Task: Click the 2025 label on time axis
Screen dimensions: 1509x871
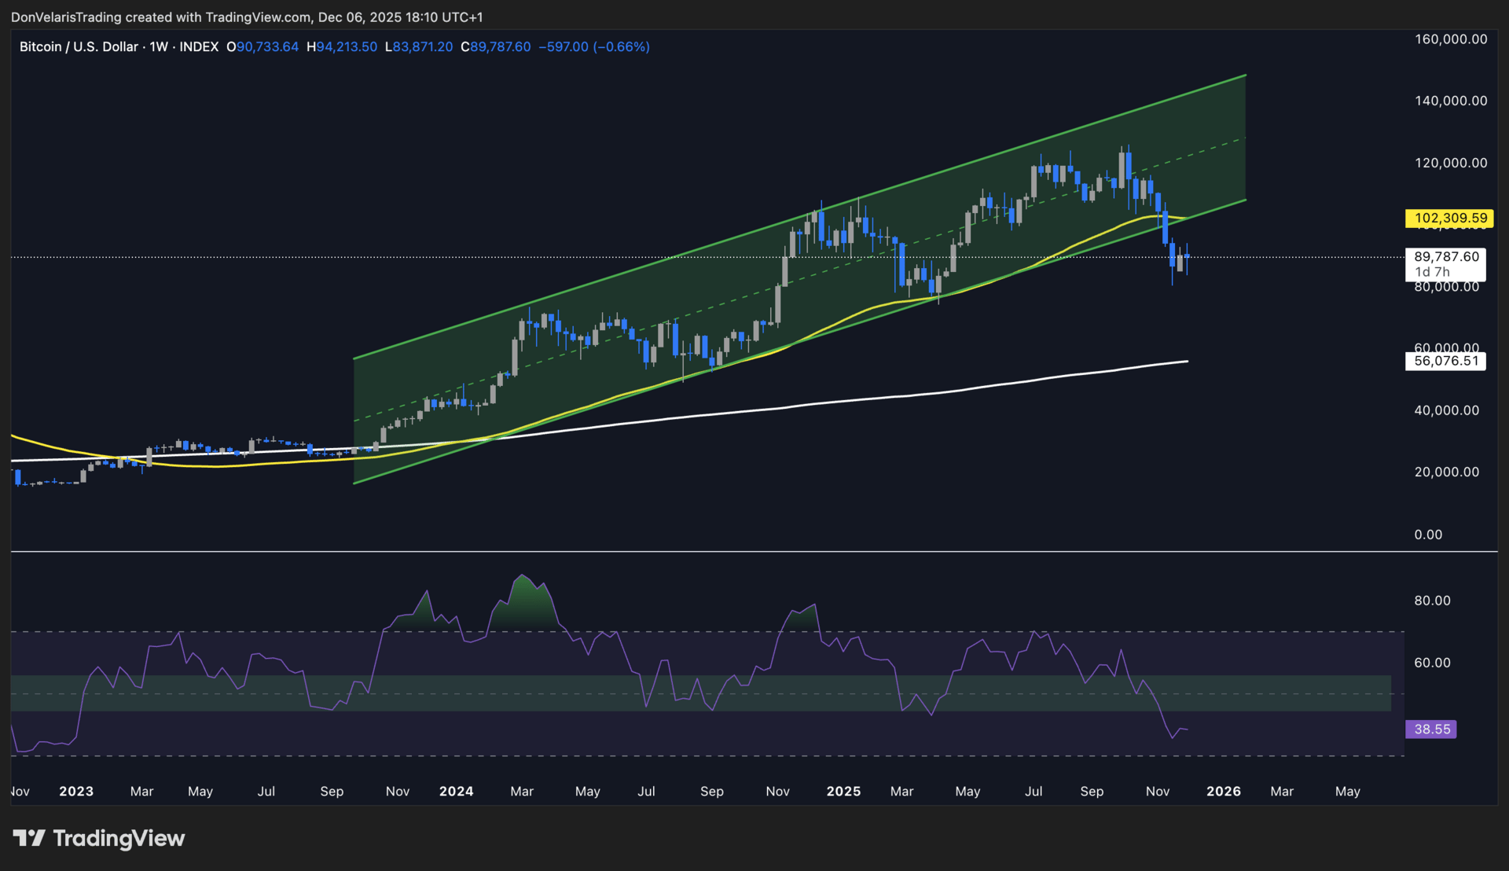Action: tap(843, 792)
